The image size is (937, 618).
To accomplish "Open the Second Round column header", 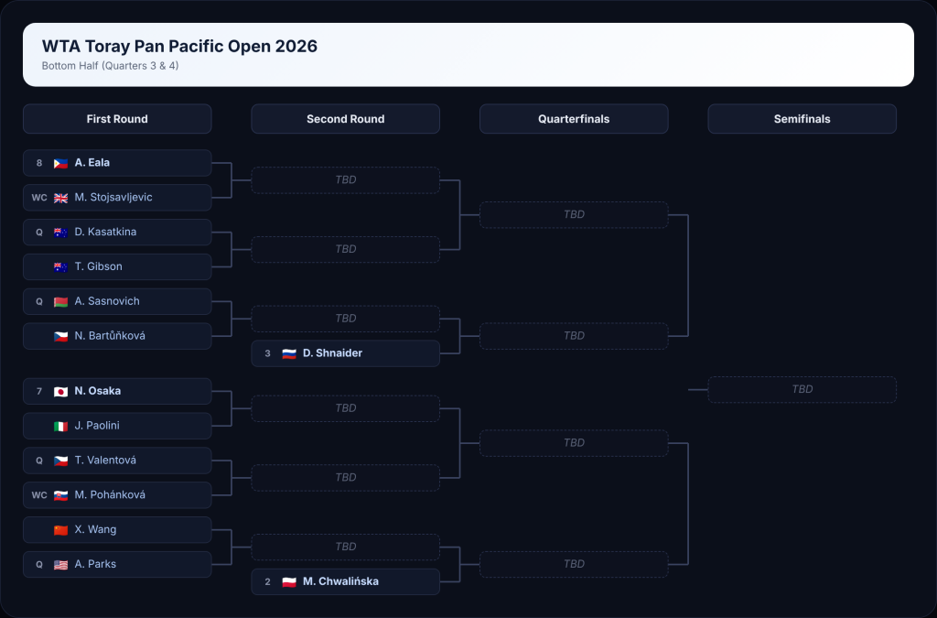I will [x=345, y=119].
